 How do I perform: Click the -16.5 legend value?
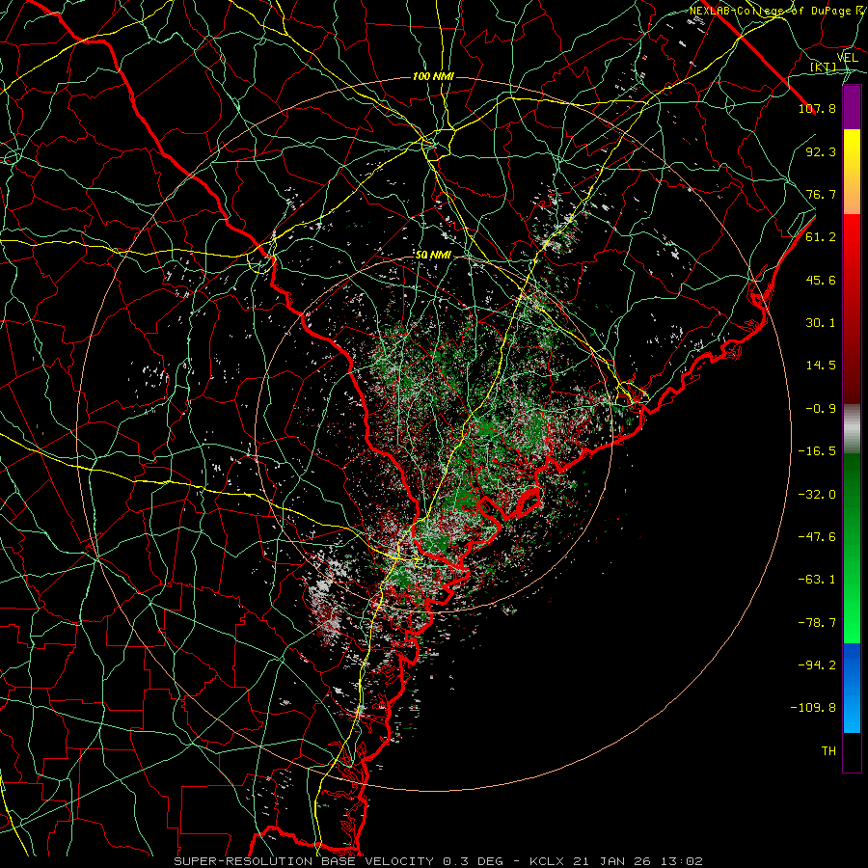[817, 451]
